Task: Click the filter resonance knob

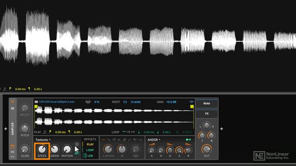Action: click(x=122, y=149)
